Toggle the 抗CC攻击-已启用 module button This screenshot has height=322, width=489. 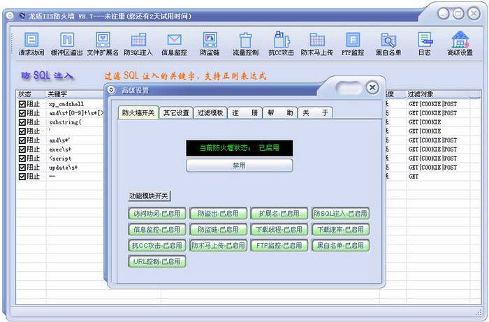click(157, 245)
